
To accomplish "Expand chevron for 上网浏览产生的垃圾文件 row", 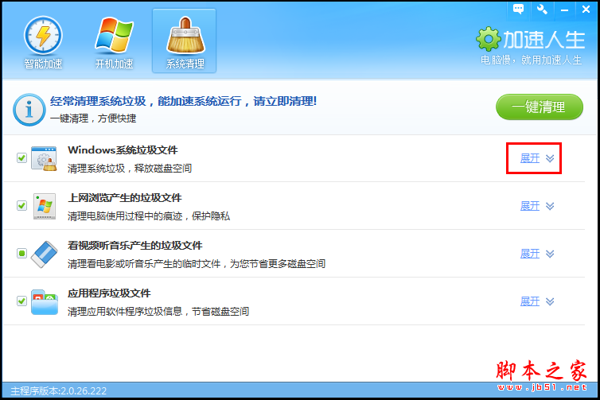I will pos(550,206).
